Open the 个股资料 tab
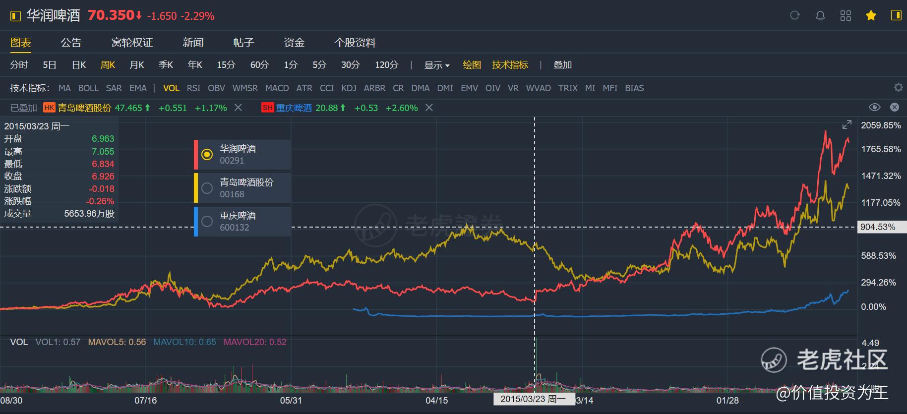This screenshot has width=907, height=414. pyautogui.click(x=355, y=43)
